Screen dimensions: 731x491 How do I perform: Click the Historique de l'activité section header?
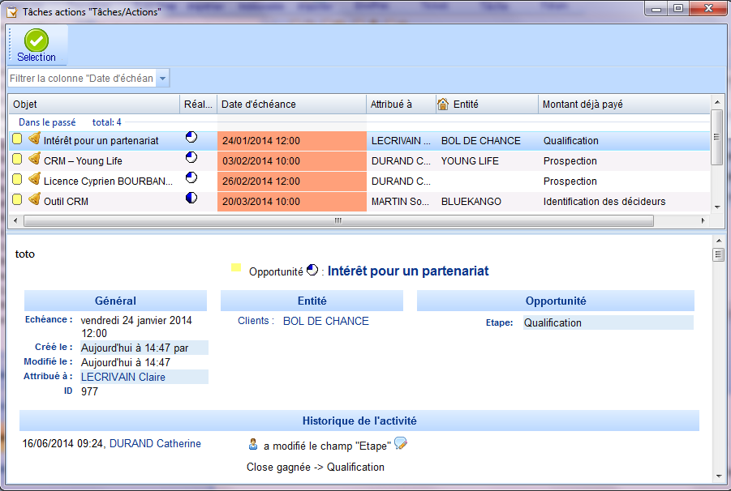pos(359,421)
